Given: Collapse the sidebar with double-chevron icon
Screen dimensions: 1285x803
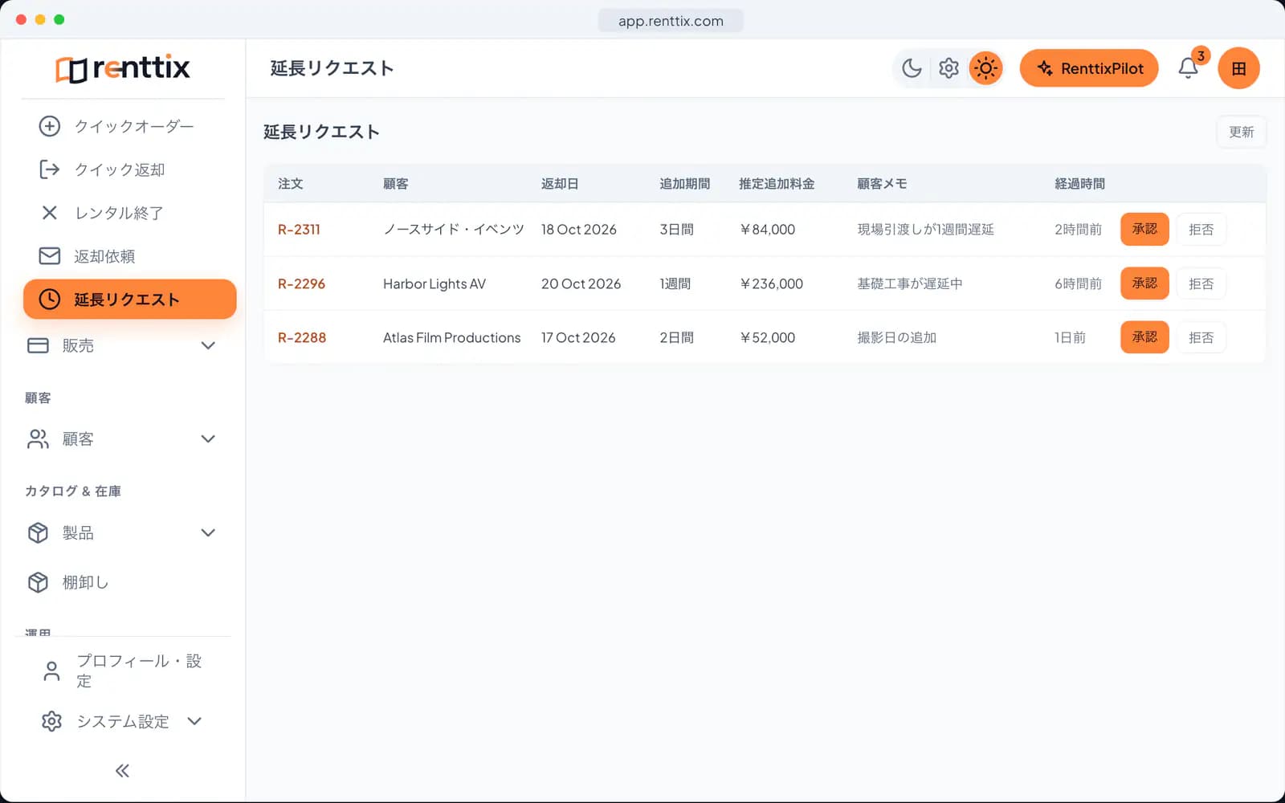Looking at the screenshot, I should 122,771.
